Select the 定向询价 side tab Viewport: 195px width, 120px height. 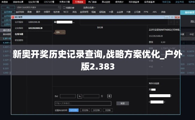19,28
